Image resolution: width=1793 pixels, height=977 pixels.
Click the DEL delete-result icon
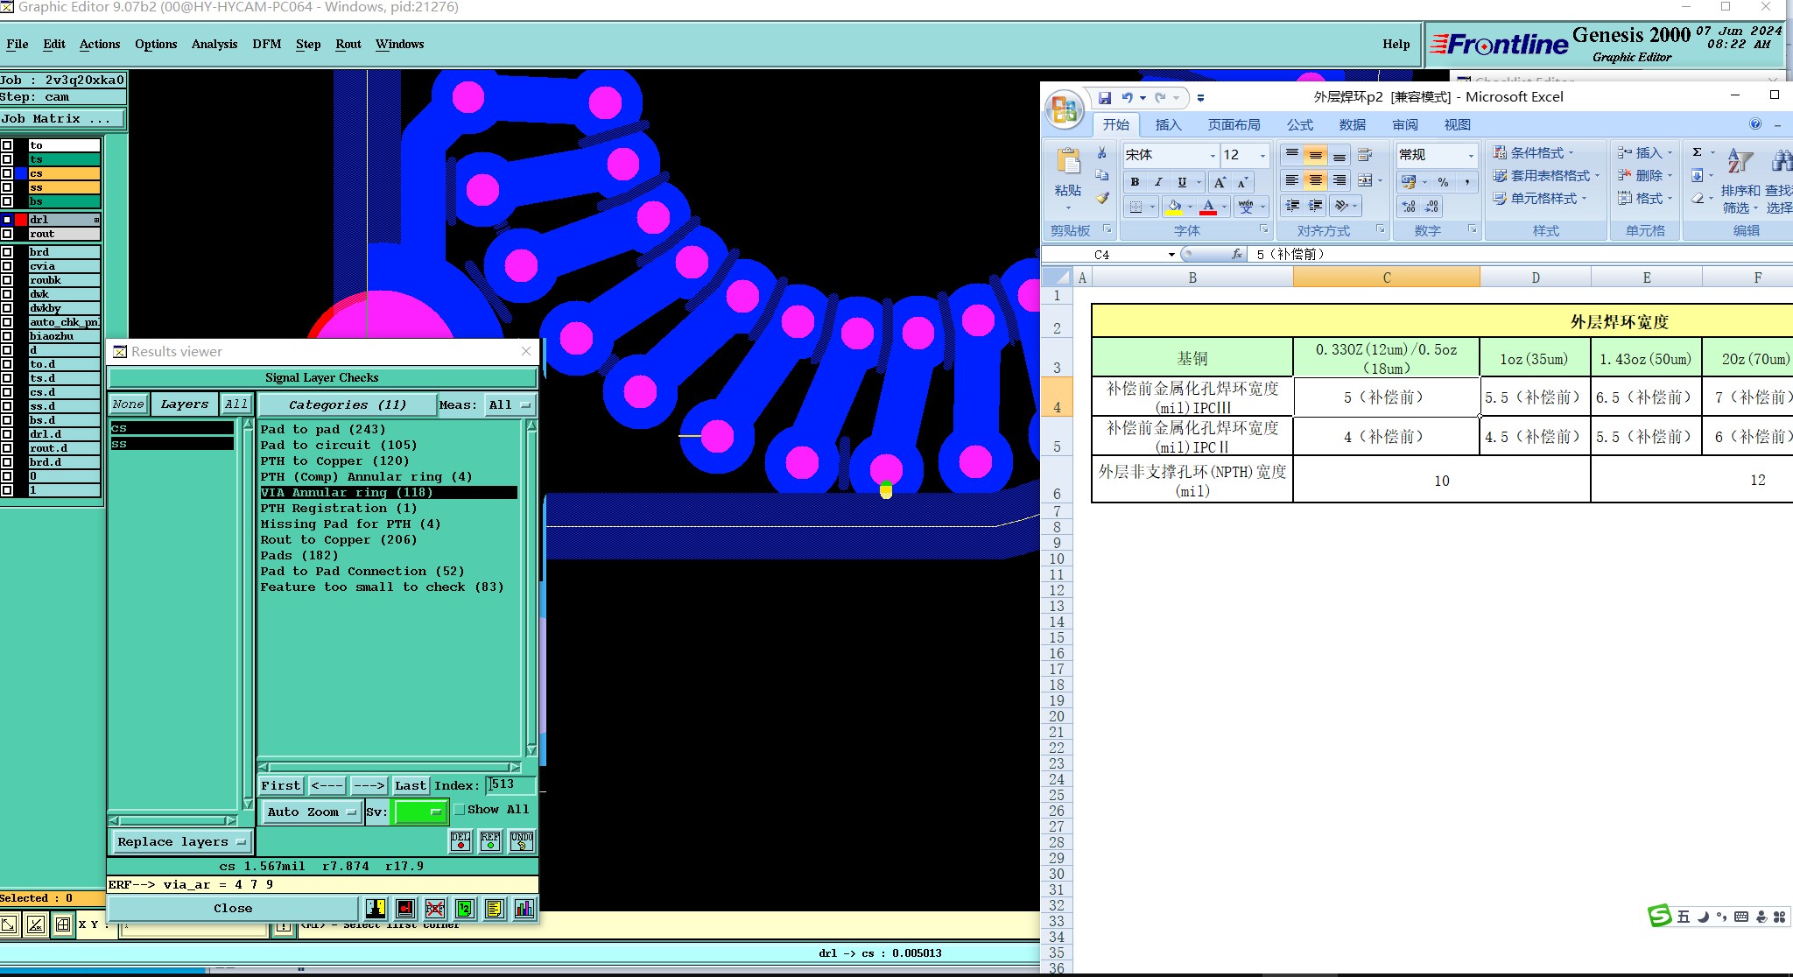pos(461,841)
